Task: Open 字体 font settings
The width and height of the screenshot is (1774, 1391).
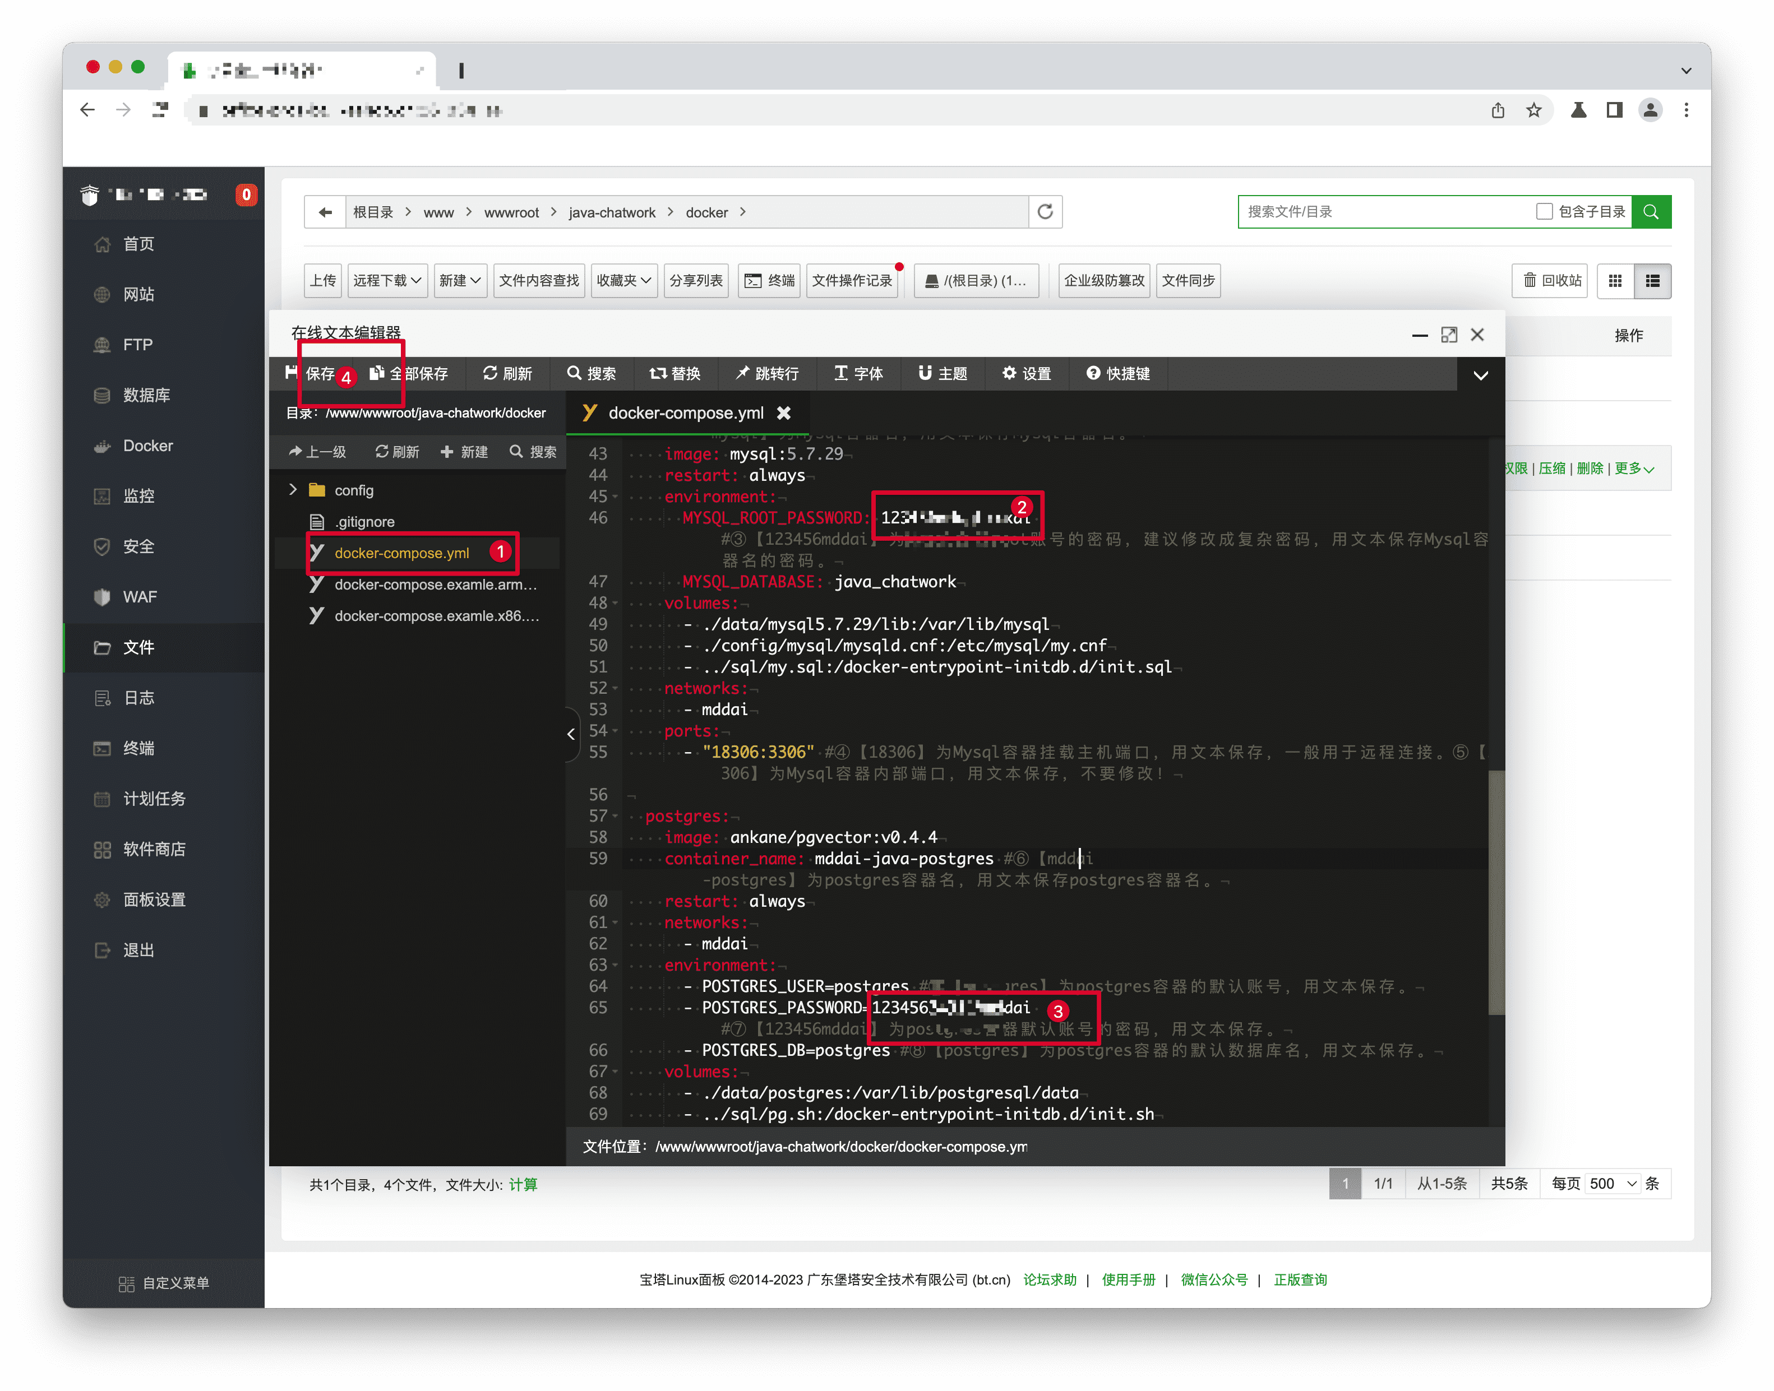Action: tap(858, 374)
